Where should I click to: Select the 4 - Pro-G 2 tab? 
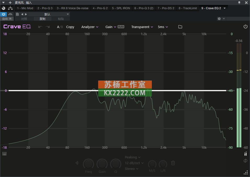point(100,8)
